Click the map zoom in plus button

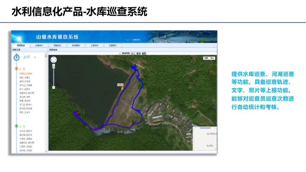54,65
